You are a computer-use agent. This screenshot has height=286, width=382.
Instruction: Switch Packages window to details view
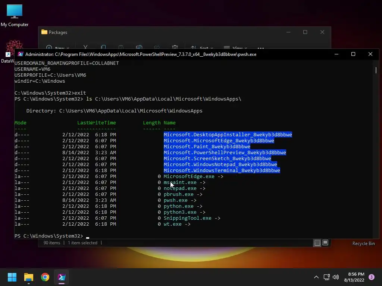pos(317,243)
